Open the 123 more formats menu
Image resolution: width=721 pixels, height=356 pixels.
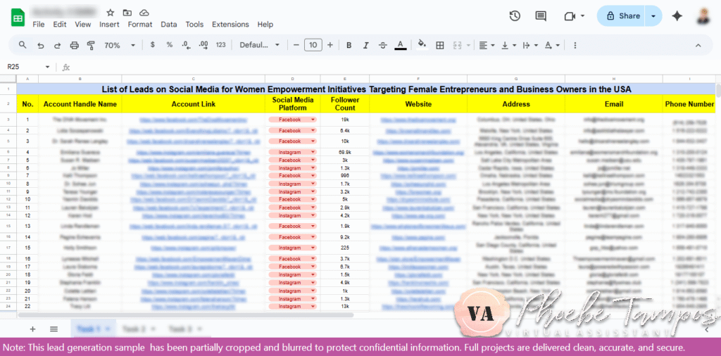click(220, 45)
